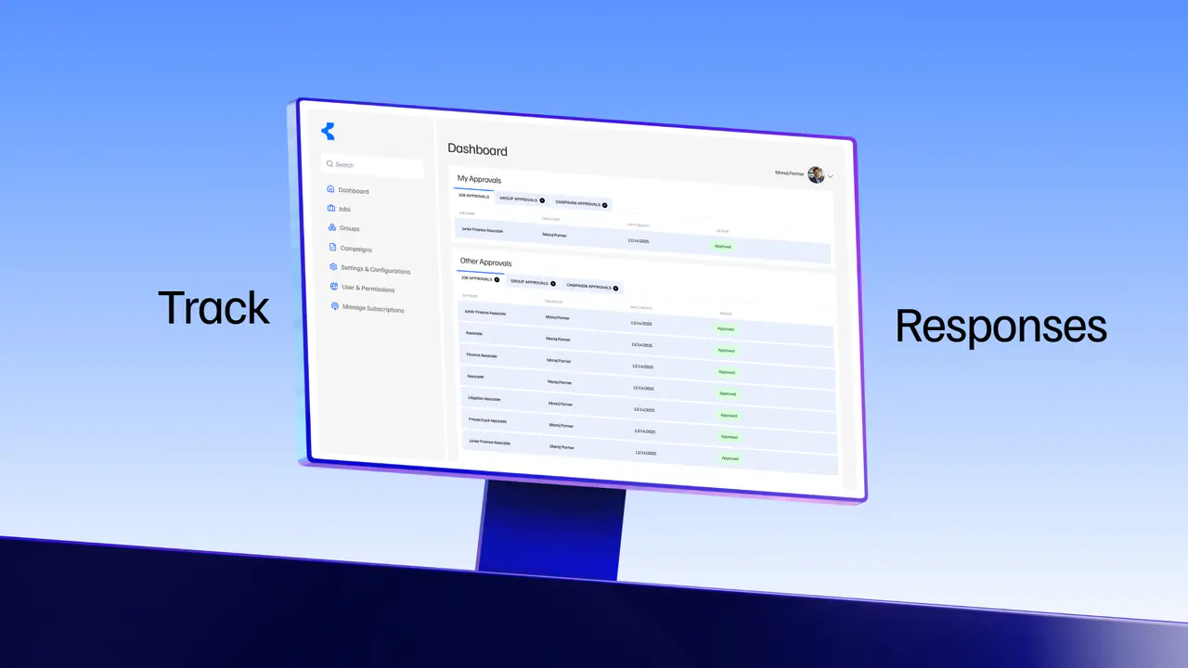Screen dimensions: 1188x668
Task: Open Junior Finance Associate row in My Approvals
Action: click(642, 239)
